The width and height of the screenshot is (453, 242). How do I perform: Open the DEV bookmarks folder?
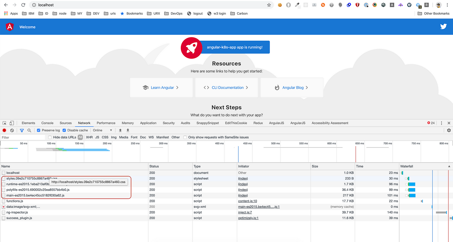pos(93,14)
